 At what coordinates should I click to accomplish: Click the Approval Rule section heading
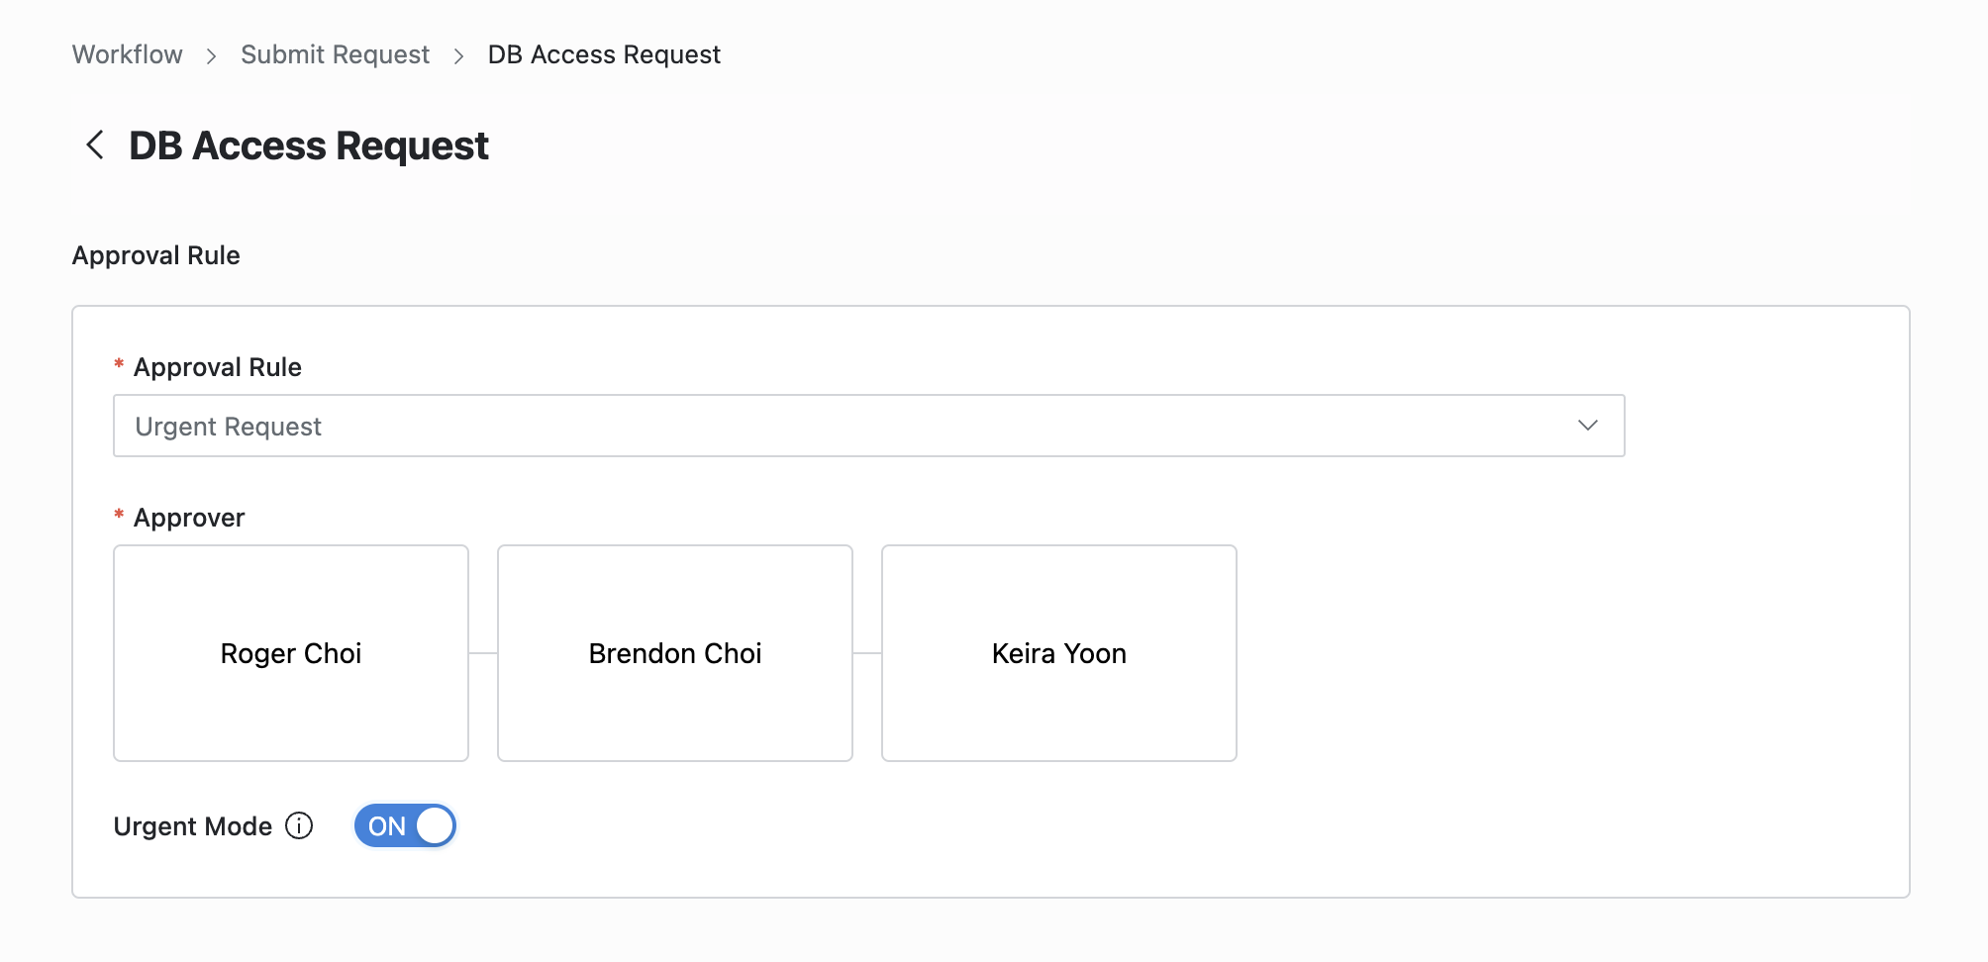click(156, 255)
